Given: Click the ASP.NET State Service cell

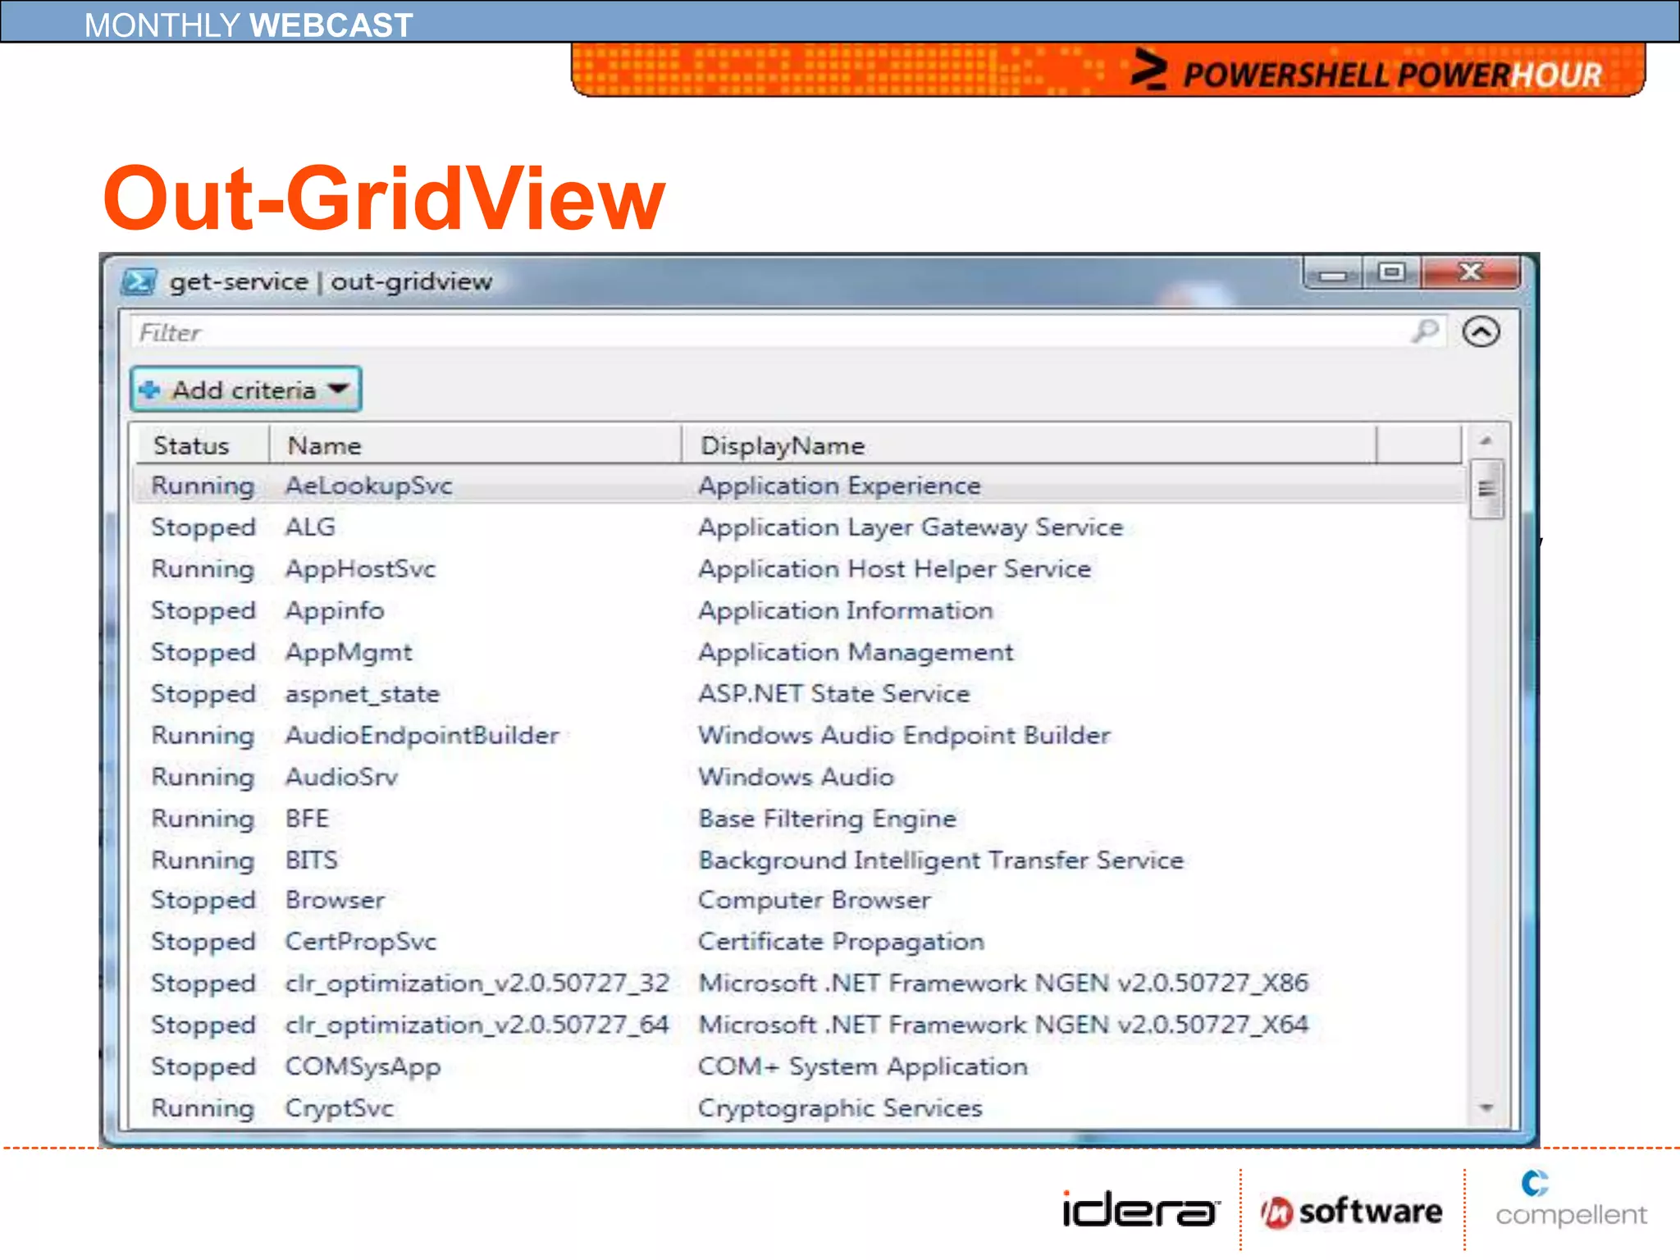Looking at the screenshot, I should tap(833, 694).
